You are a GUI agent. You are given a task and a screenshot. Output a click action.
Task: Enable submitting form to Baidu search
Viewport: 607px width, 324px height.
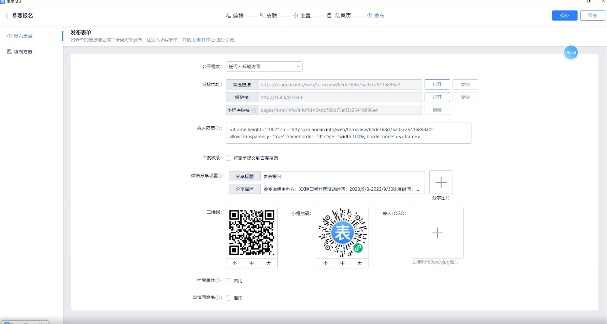click(x=229, y=158)
